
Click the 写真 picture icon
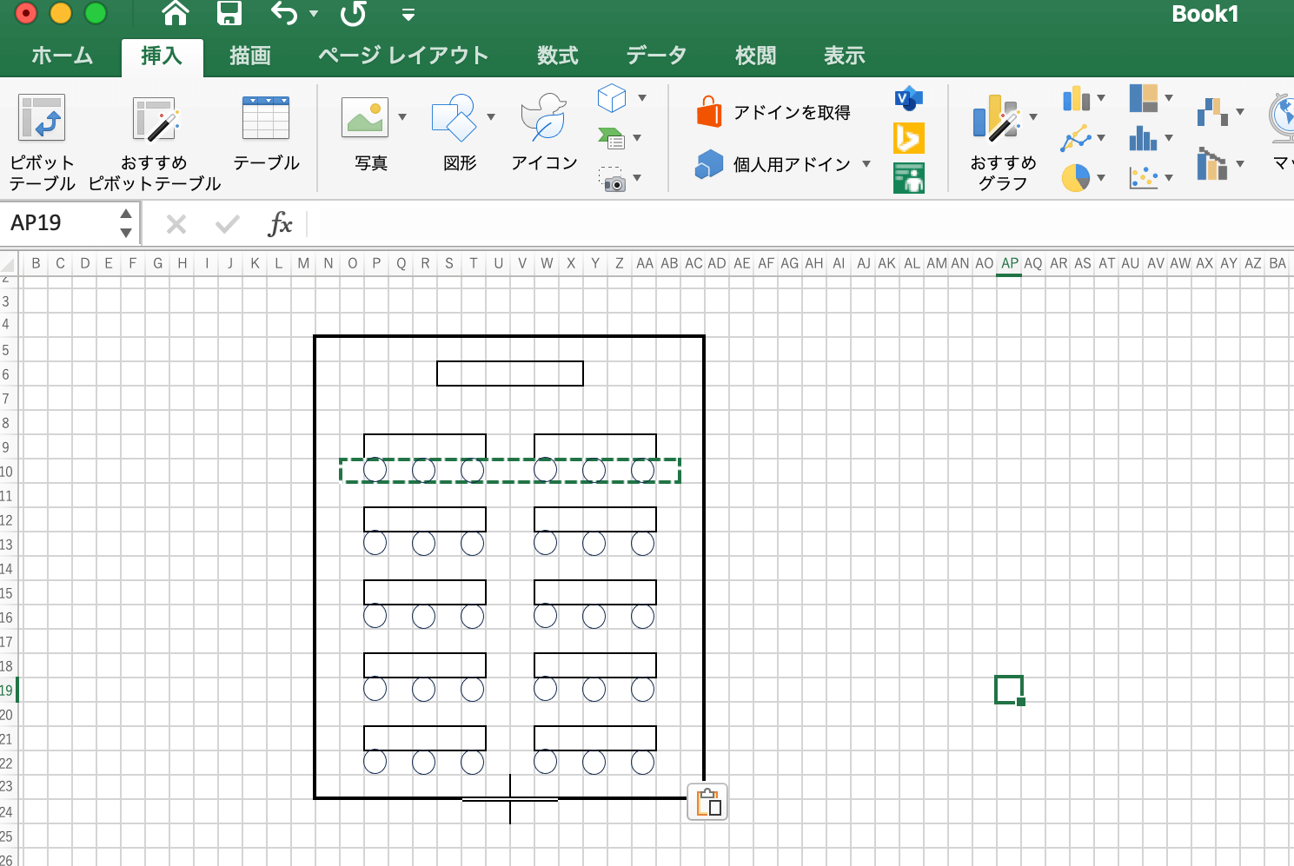click(365, 117)
